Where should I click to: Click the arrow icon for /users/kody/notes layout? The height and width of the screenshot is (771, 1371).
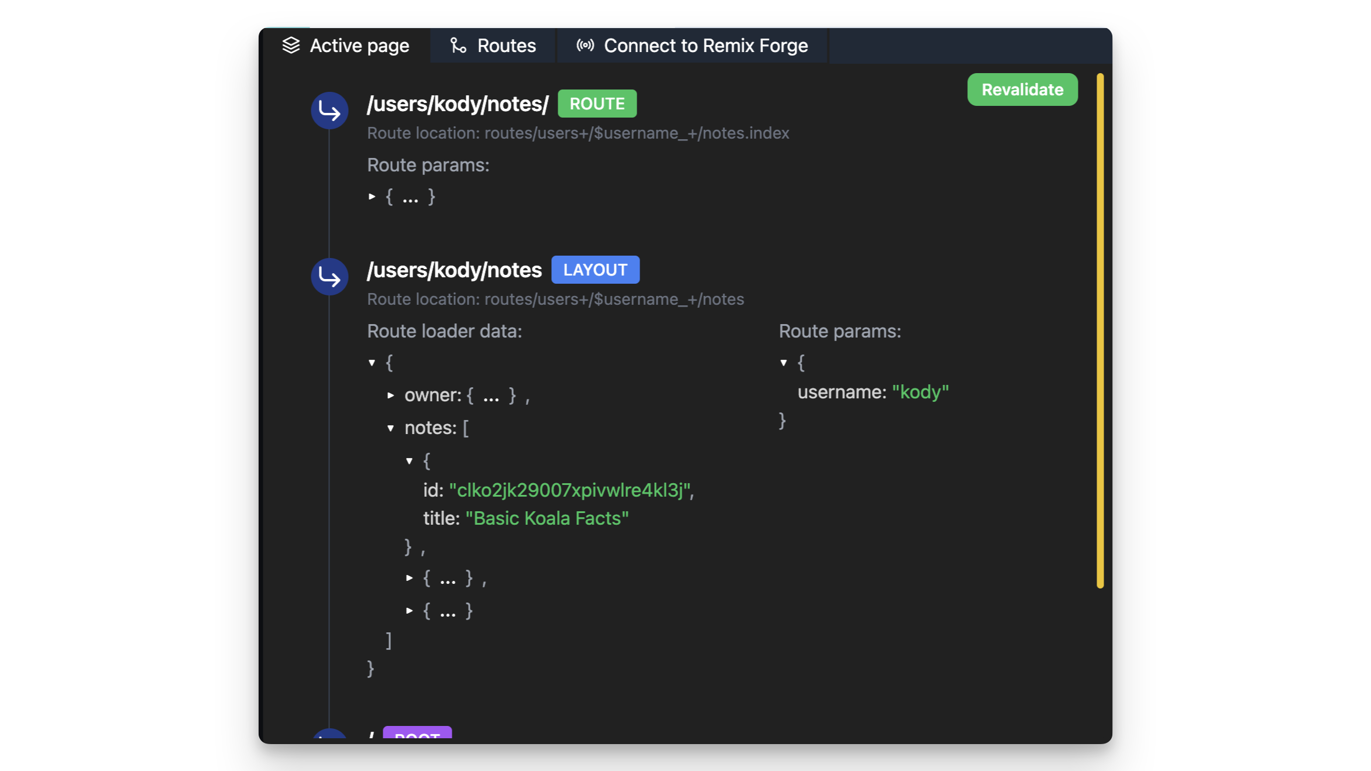click(329, 277)
